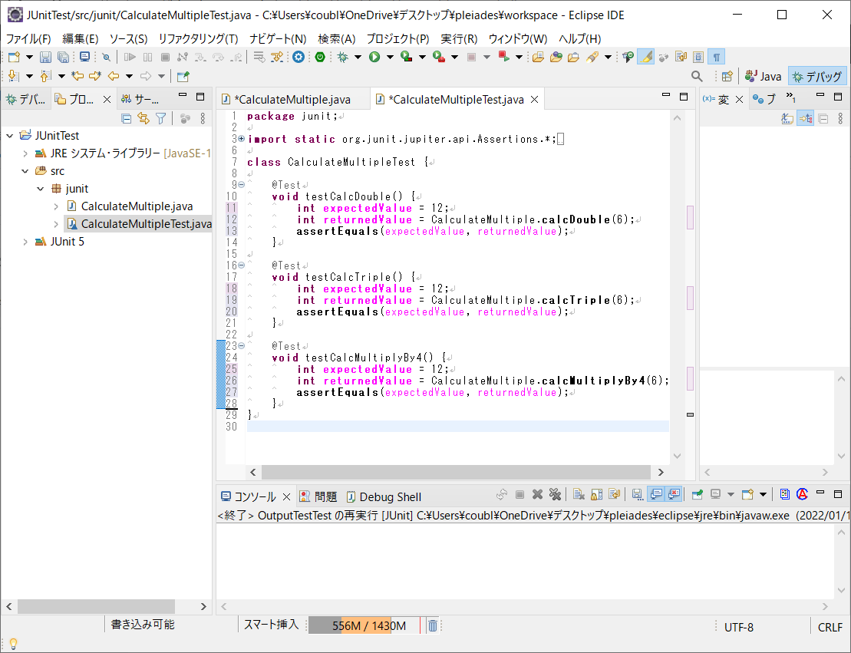
Task: Click Collapse All in Project Explorer
Action: pyautogui.click(x=127, y=118)
